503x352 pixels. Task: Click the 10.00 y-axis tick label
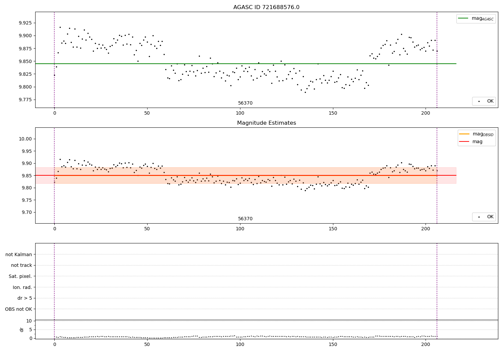[x=25, y=139]
